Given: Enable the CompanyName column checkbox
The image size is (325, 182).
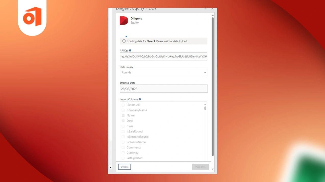Looking at the screenshot, I should [123, 110].
